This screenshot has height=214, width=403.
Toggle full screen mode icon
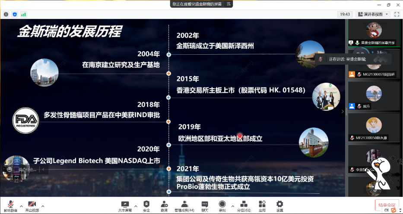[x=397, y=14]
